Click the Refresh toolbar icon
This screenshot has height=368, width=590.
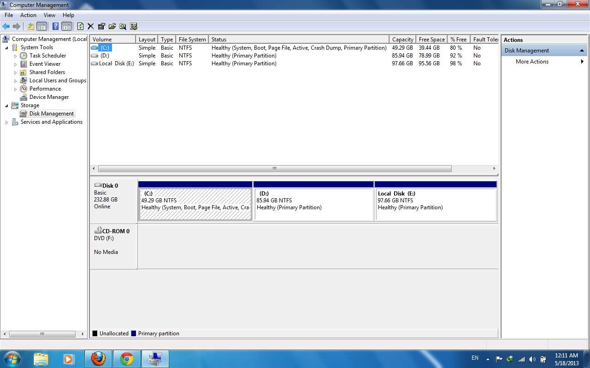tap(80, 27)
